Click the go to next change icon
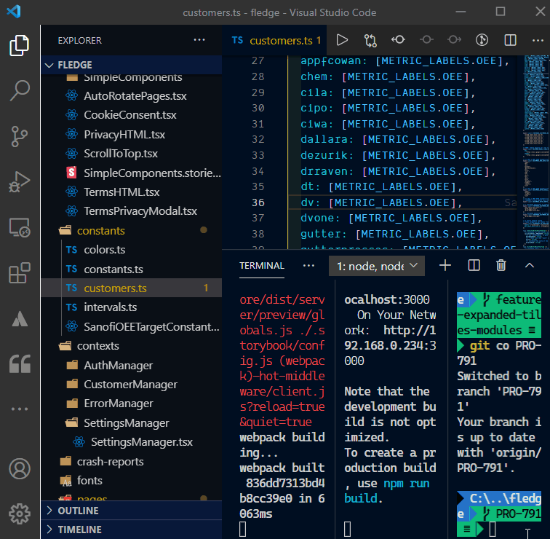 tap(454, 39)
